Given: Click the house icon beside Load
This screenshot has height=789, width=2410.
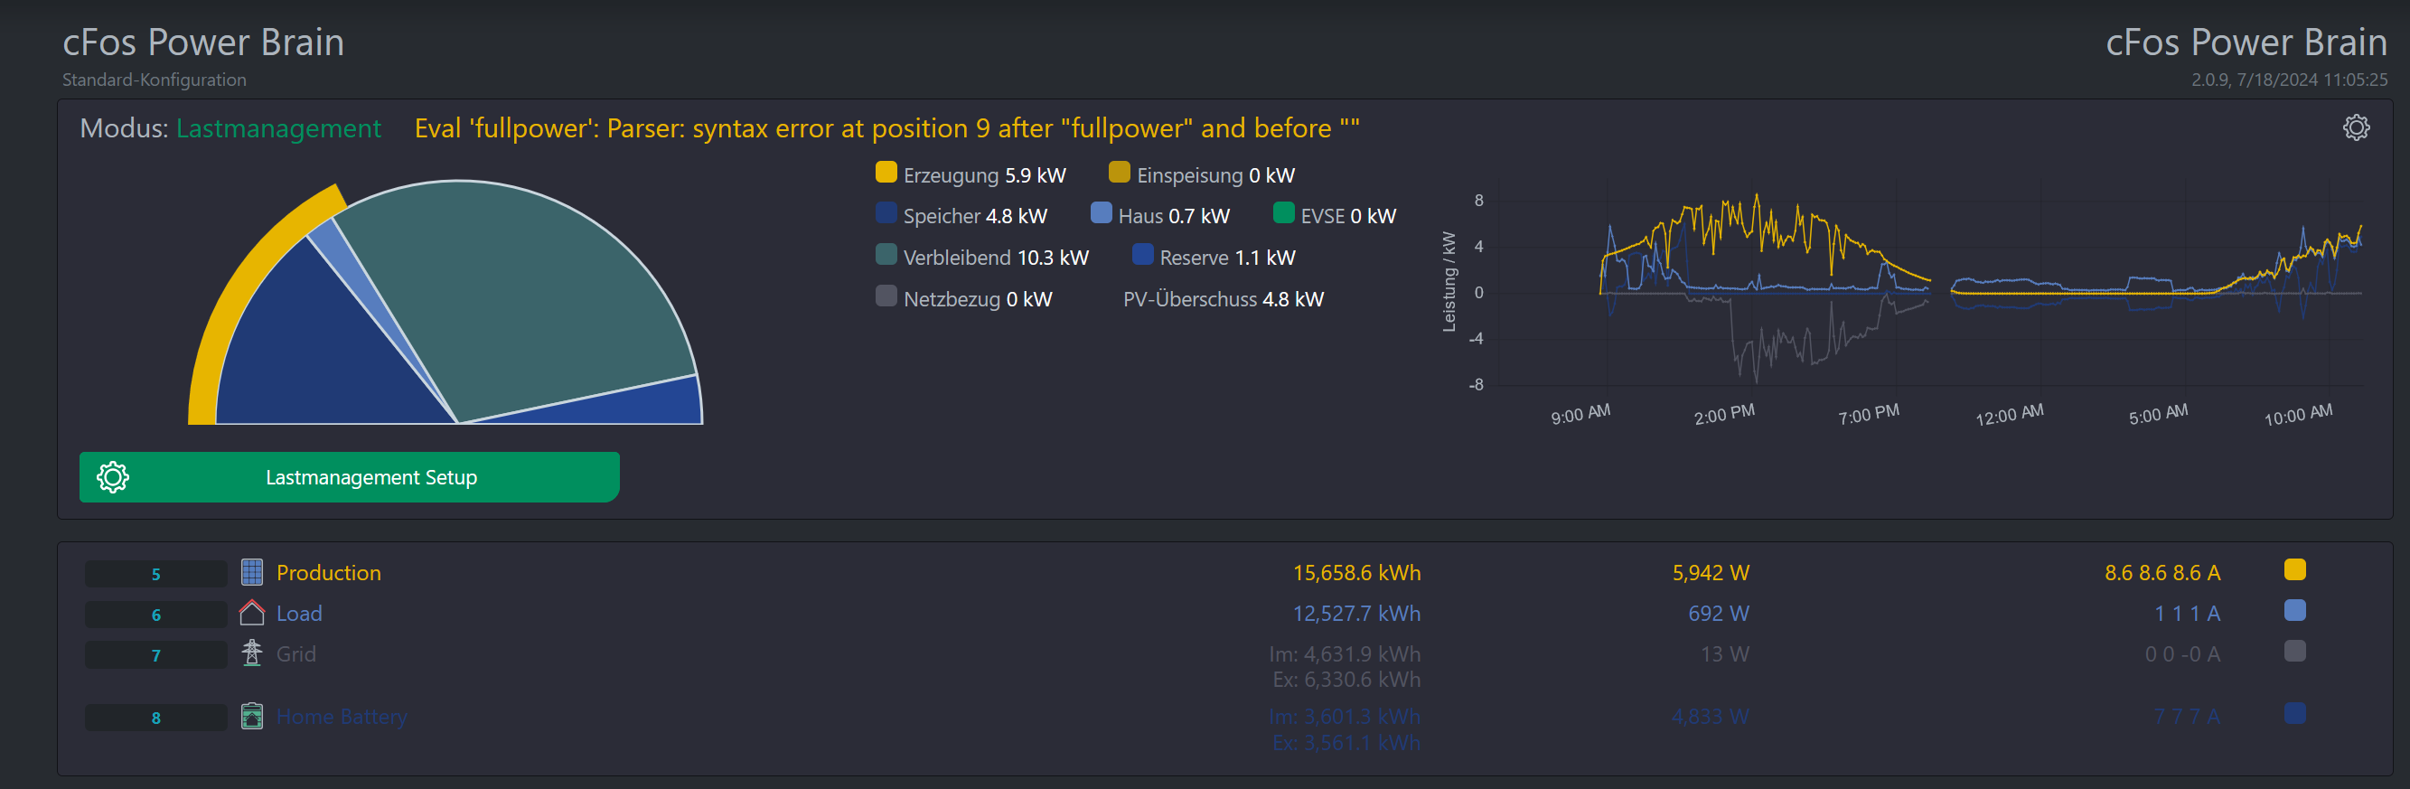Looking at the screenshot, I should point(252,613).
